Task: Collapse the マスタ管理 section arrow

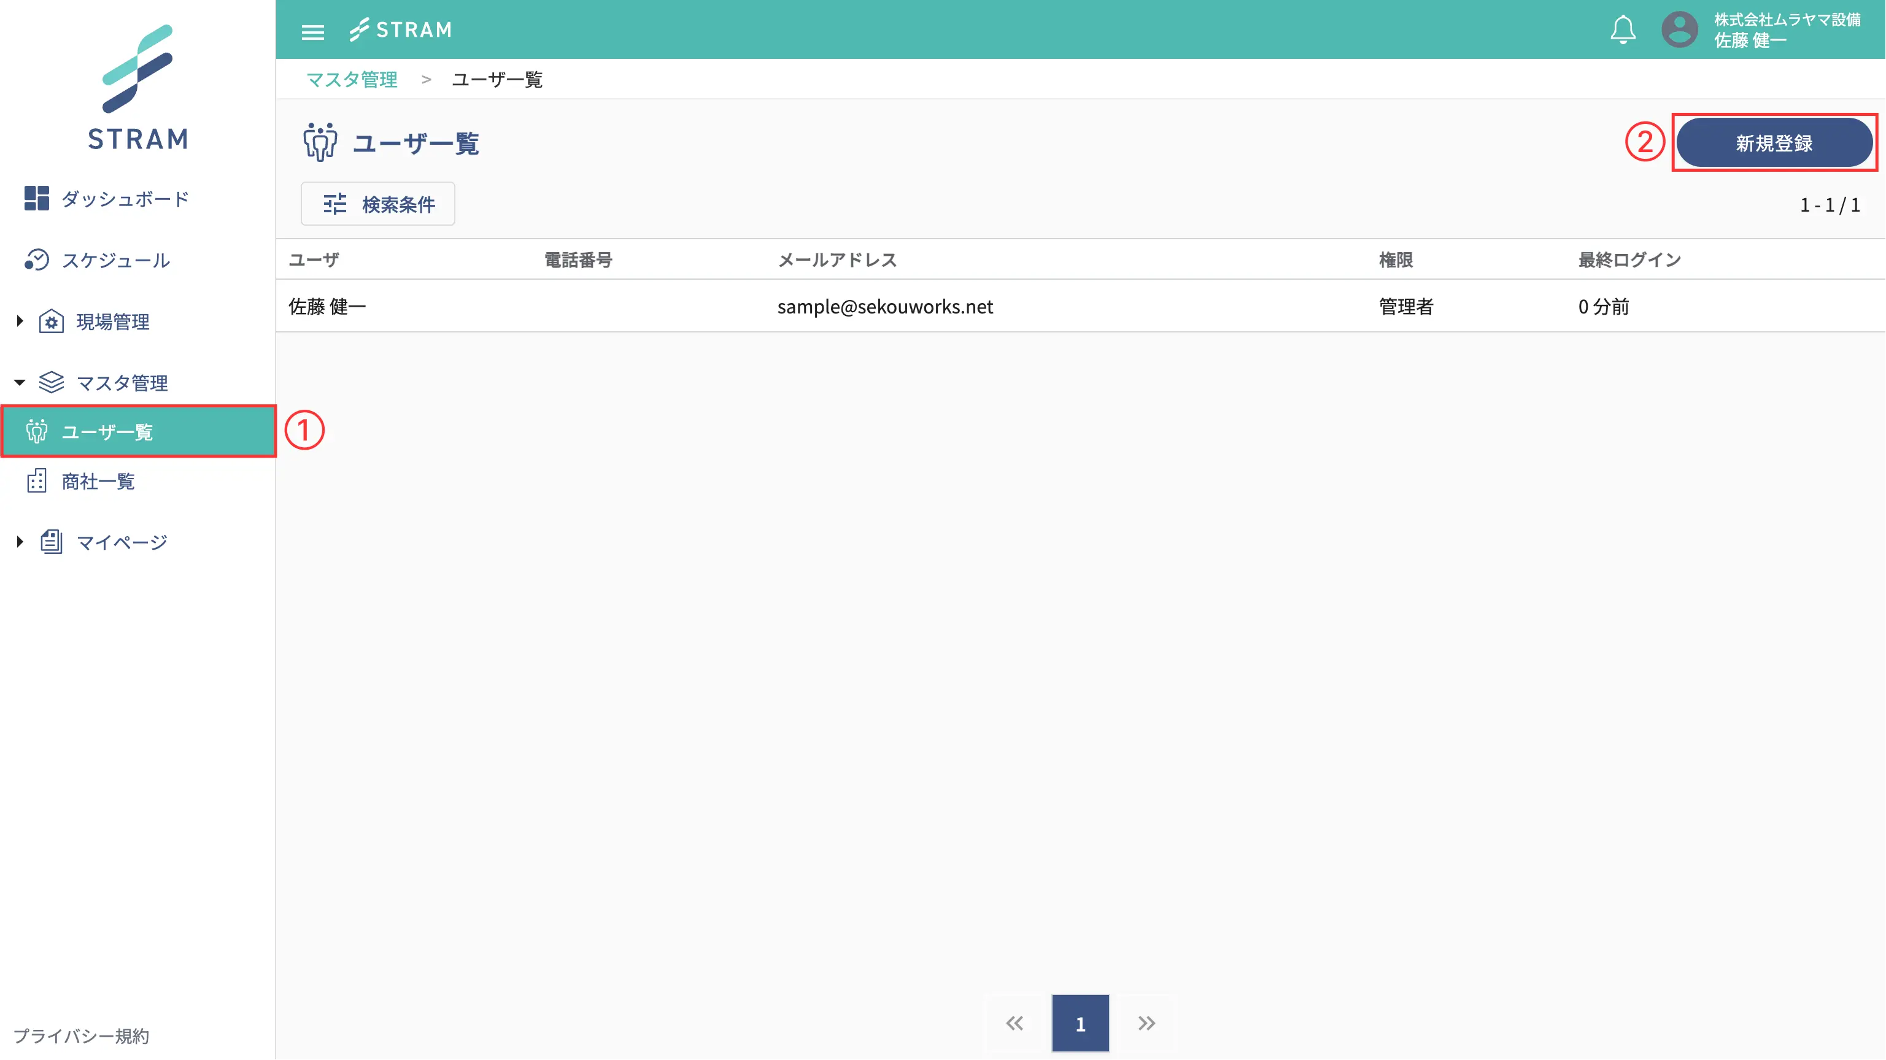Action: [x=20, y=382]
